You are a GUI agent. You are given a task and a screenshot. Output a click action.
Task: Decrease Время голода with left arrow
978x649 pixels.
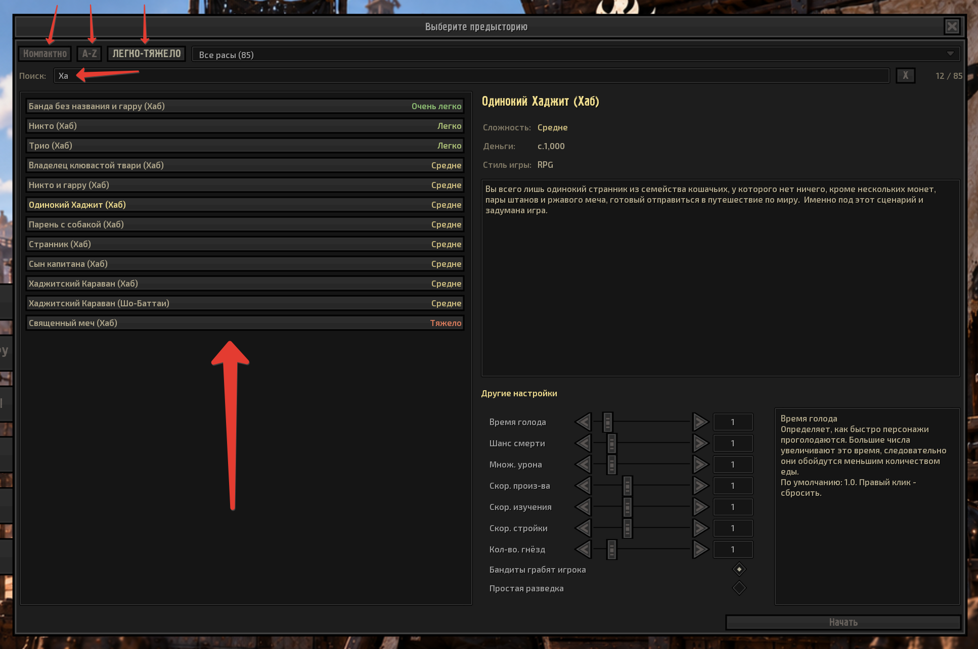pos(584,422)
